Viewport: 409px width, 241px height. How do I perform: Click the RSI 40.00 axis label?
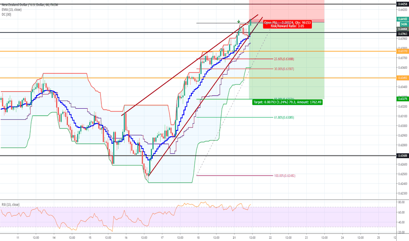tap(402, 222)
